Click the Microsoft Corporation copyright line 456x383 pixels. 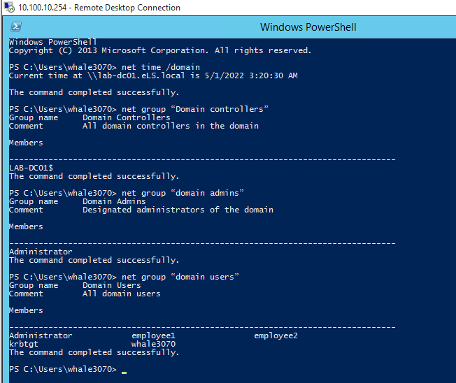click(x=160, y=50)
